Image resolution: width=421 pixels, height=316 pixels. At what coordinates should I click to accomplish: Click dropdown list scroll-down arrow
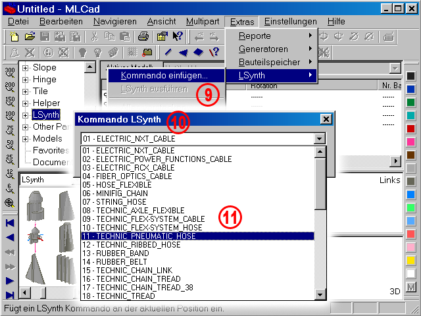click(320, 294)
